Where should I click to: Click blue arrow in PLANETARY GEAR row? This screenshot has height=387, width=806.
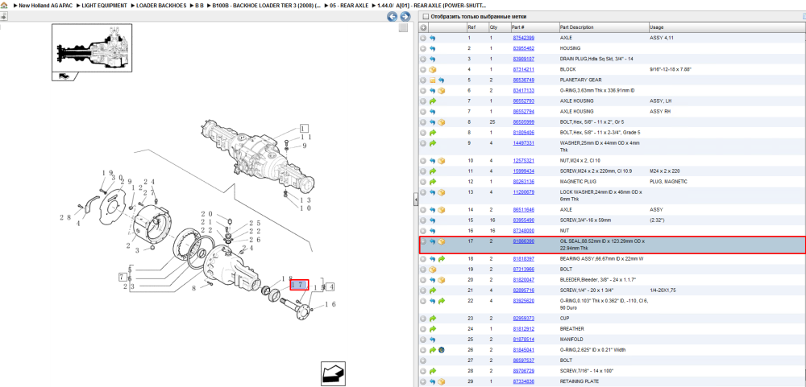pyautogui.click(x=441, y=80)
